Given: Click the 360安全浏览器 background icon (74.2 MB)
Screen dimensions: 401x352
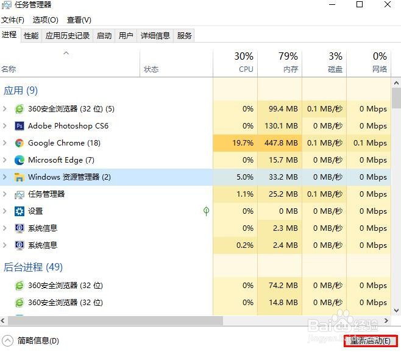Looking at the screenshot, I should (x=20, y=286).
